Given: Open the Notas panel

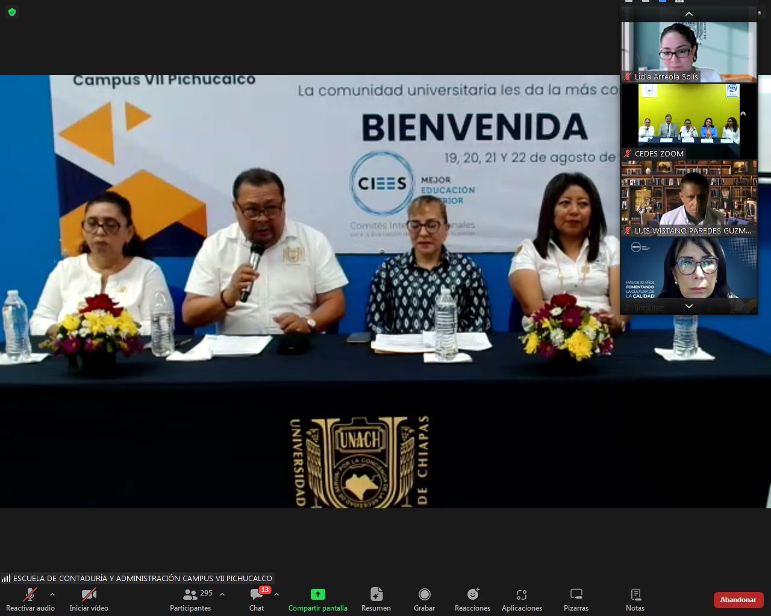Looking at the screenshot, I should [x=635, y=599].
